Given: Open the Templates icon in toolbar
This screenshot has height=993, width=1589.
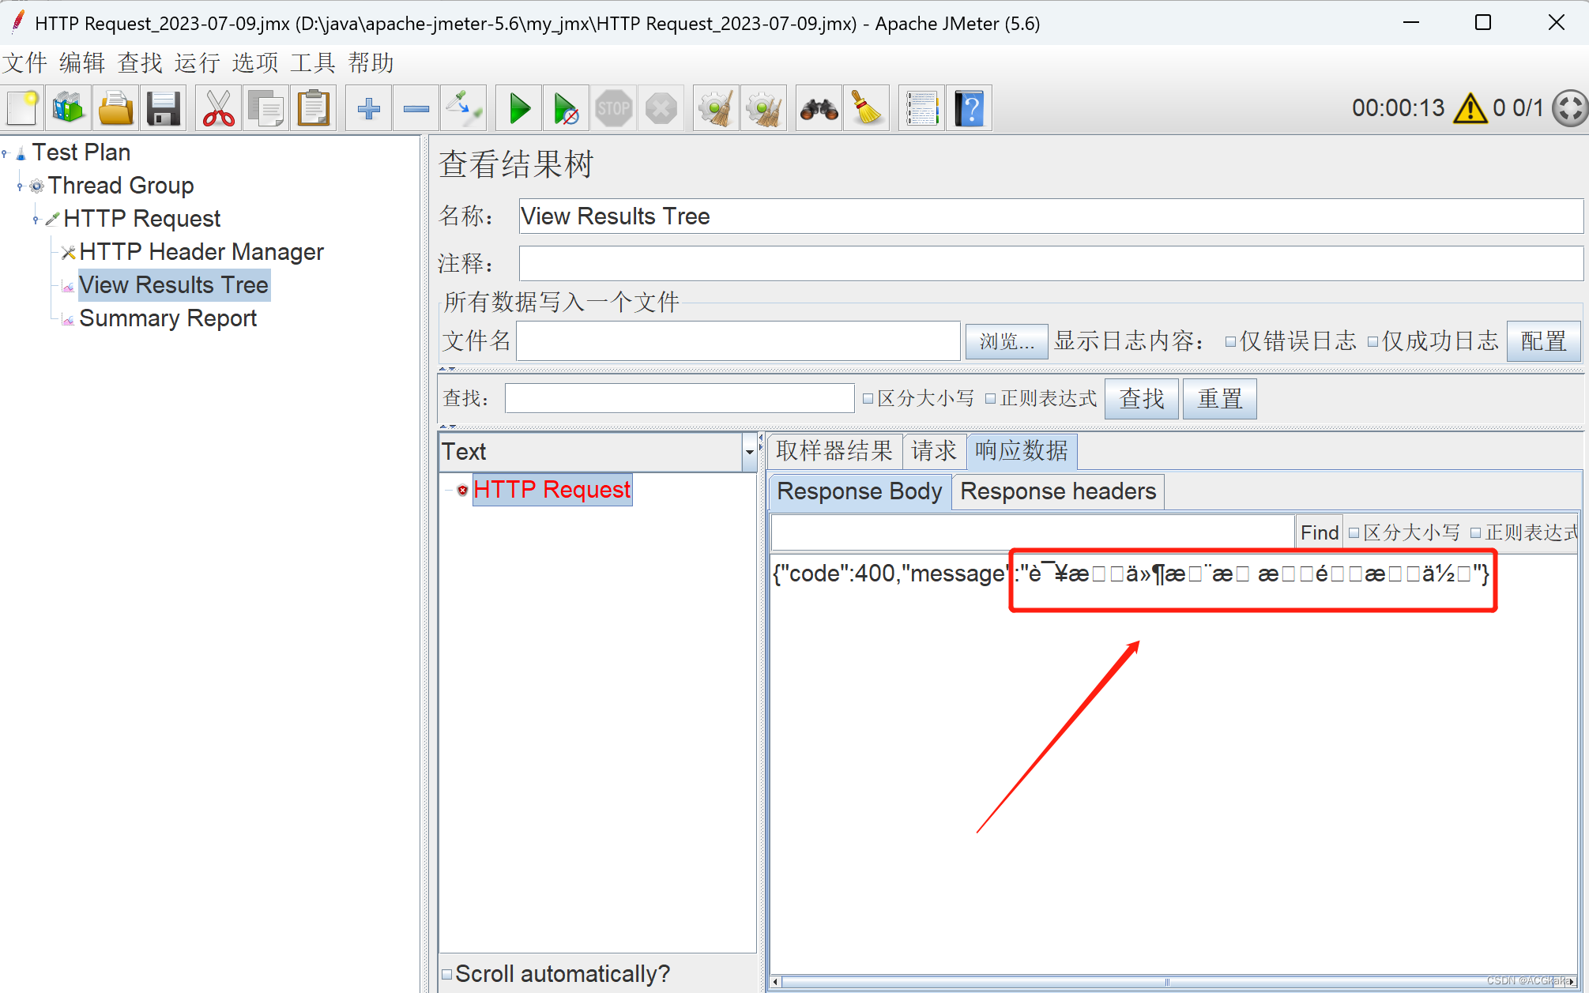Looking at the screenshot, I should (x=69, y=108).
